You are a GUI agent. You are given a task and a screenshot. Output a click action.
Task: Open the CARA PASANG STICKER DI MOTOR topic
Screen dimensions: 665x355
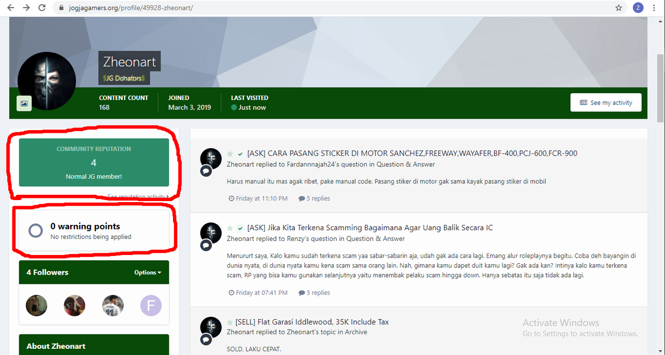click(412, 153)
